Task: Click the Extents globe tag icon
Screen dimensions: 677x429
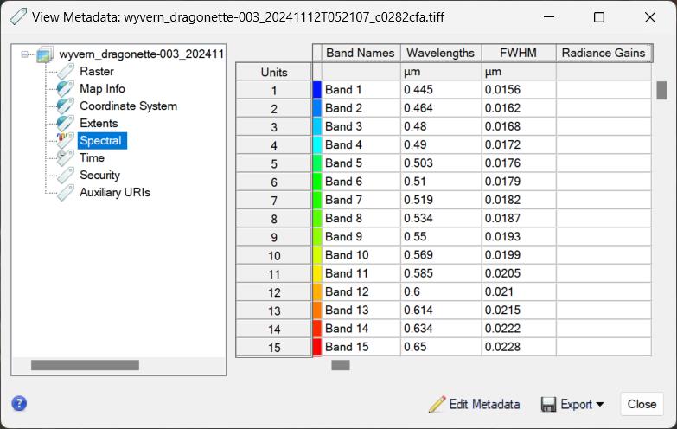Action: pos(66,123)
